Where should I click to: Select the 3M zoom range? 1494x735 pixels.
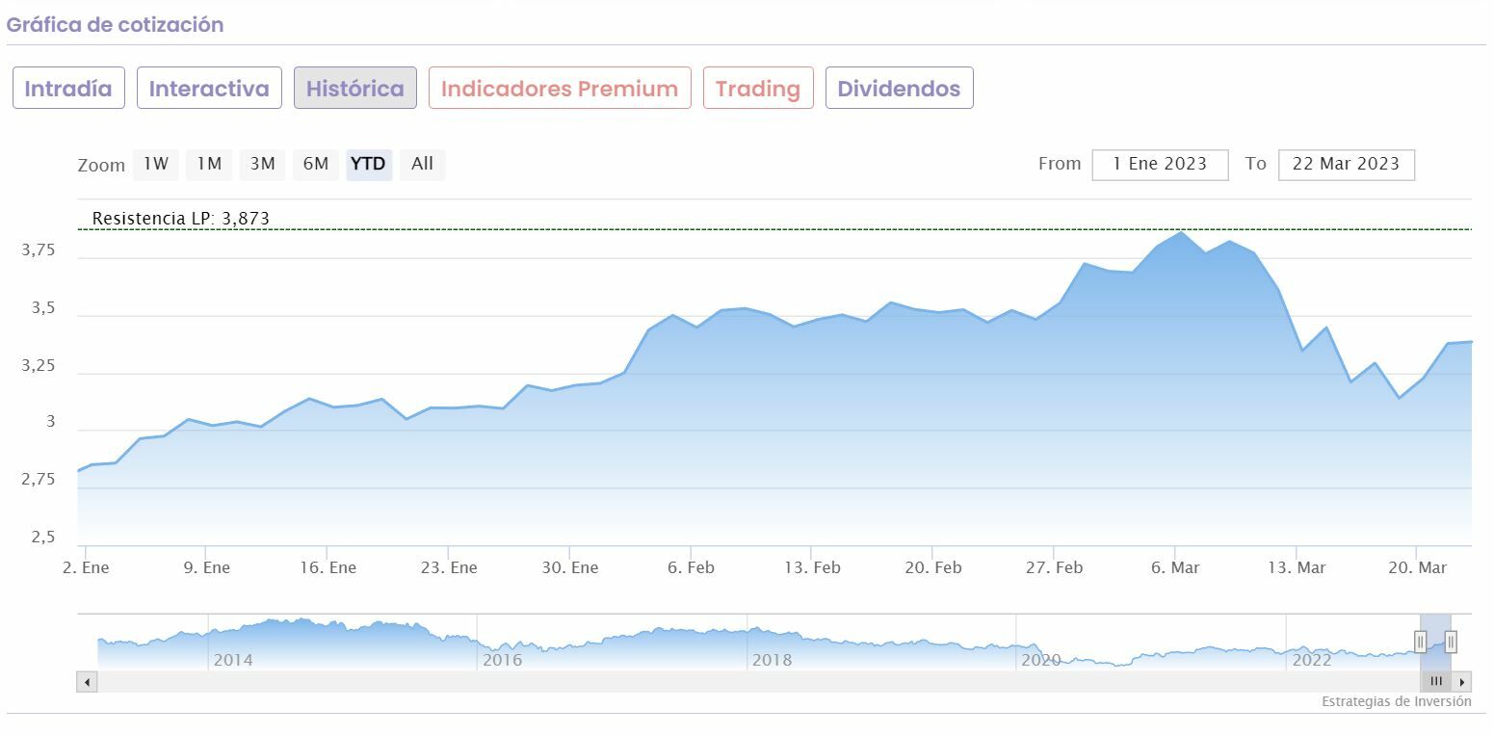(x=262, y=164)
